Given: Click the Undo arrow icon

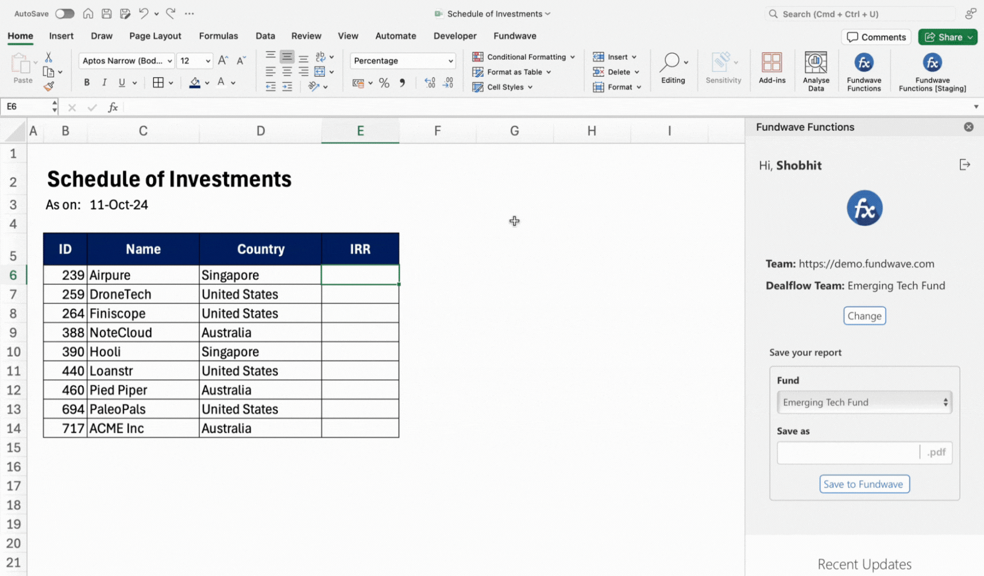Looking at the screenshot, I should click(144, 13).
